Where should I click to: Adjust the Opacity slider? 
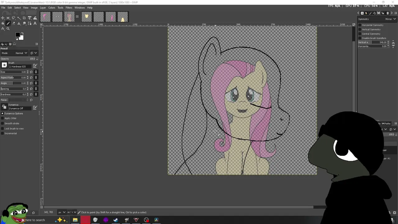[x=19, y=59]
